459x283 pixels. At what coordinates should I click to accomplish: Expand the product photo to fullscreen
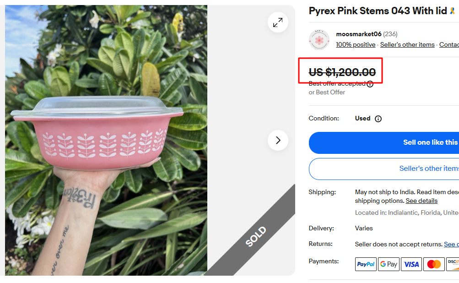[x=277, y=22]
